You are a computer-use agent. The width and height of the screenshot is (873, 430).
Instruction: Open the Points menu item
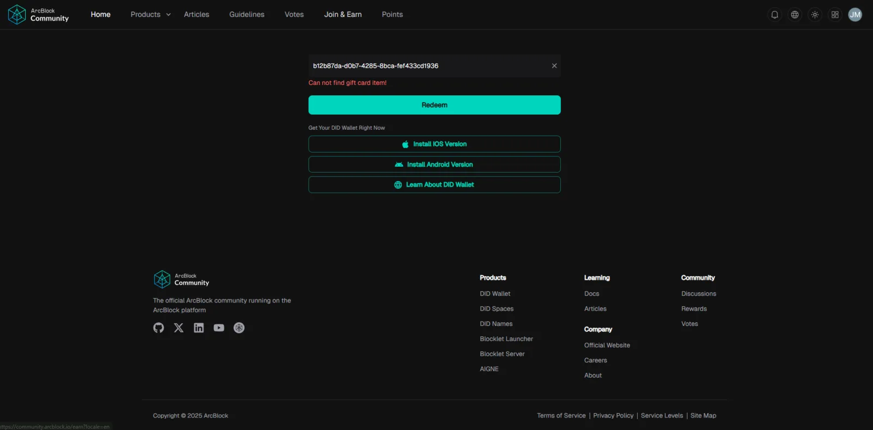click(392, 15)
